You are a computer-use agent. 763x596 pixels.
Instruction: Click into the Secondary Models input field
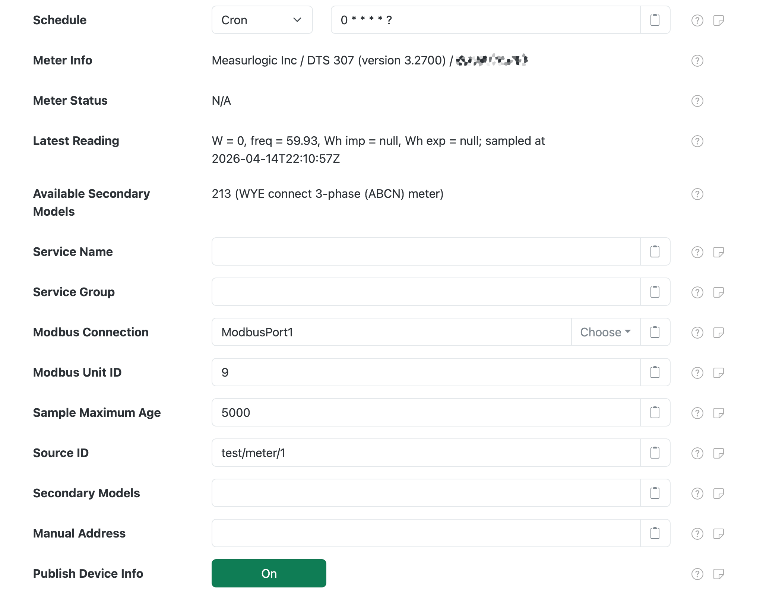click(410, 493)
